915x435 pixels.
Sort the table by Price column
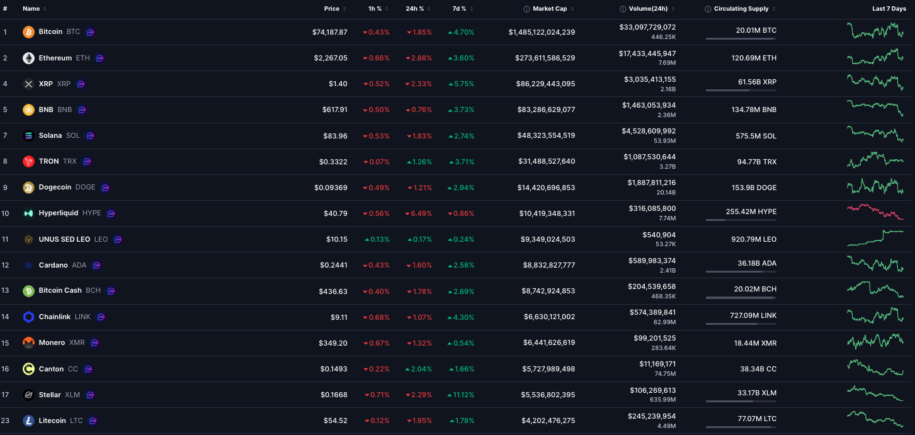click(335, 9)
